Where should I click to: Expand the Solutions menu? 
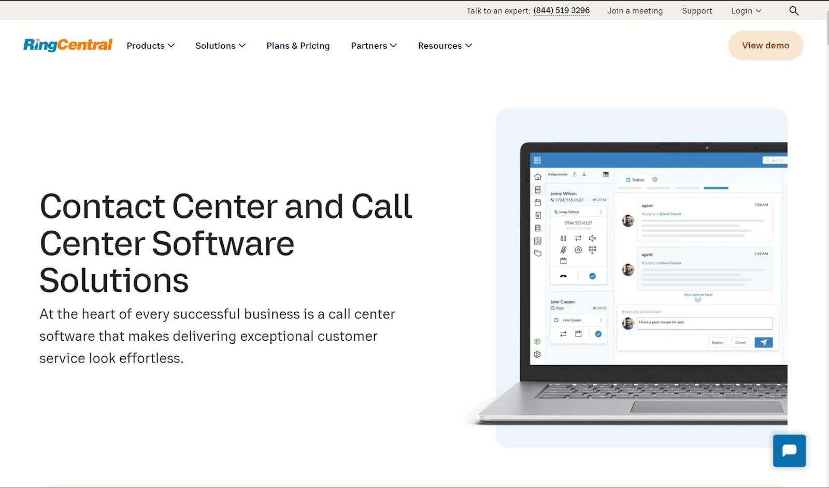220,46
